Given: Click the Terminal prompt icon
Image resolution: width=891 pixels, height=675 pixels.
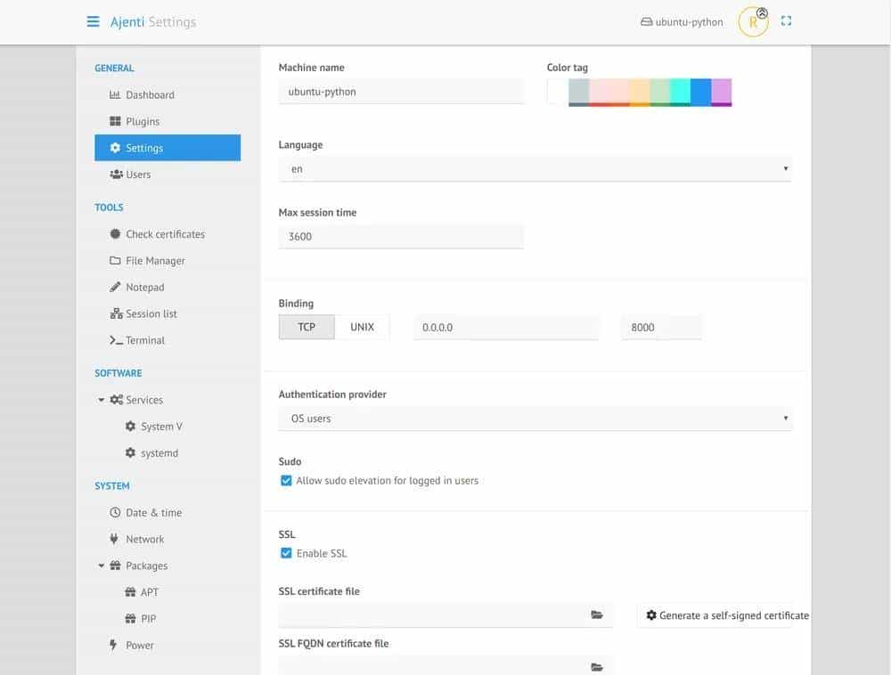Looking at the screenshot, I should point(116,340).
